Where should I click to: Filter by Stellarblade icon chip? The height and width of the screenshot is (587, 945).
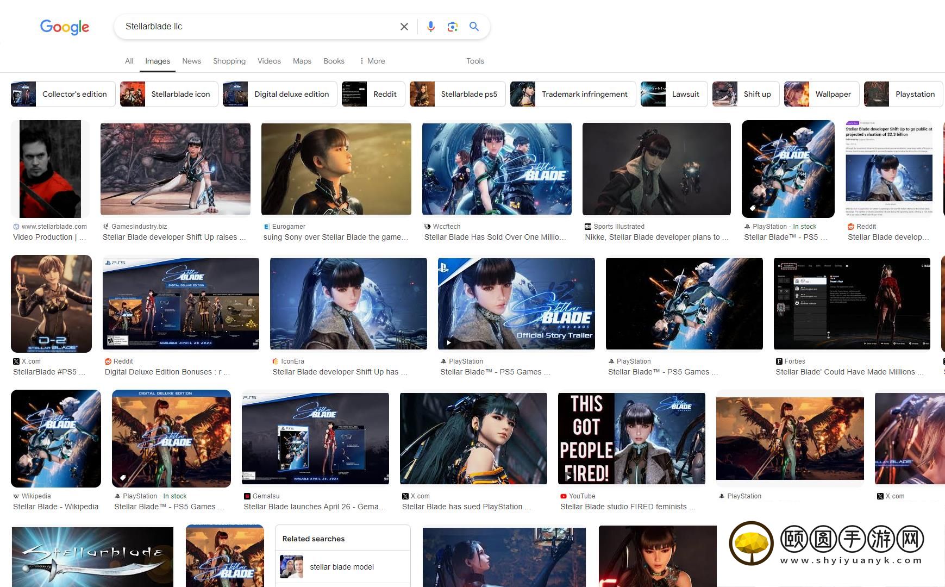[169, 94]
